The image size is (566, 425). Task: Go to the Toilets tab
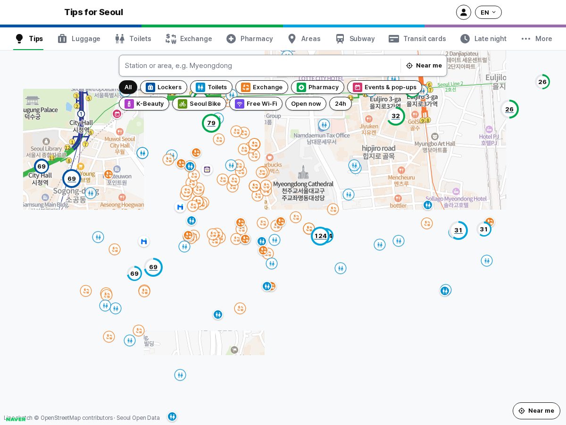133,39
